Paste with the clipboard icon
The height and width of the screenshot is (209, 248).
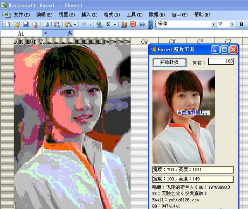[x=69, y=24]
